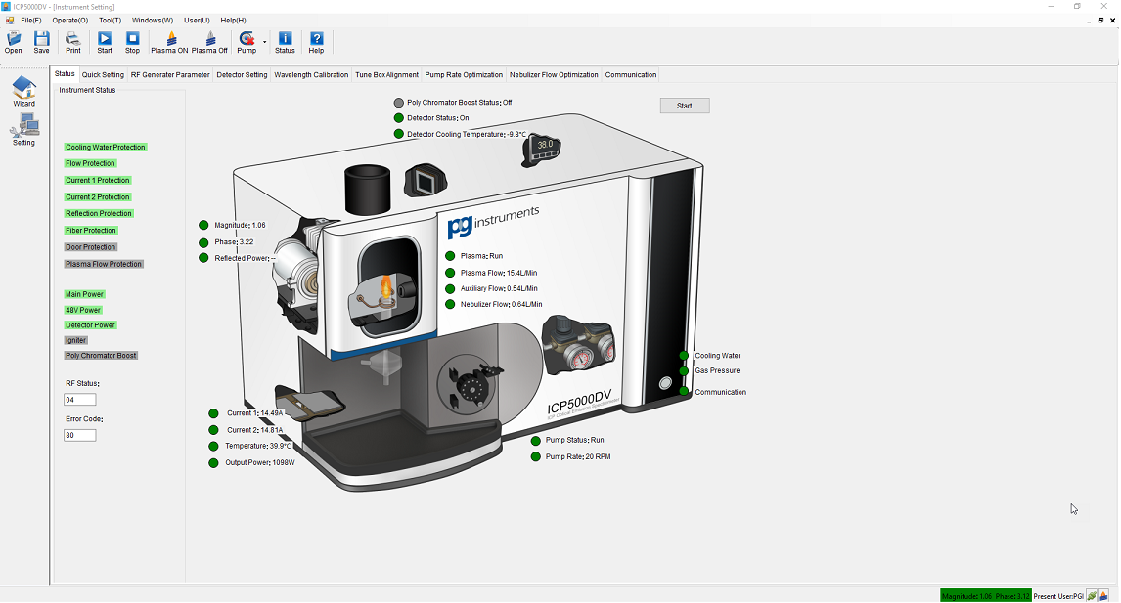Click the Stop toolbar icon
1121x603 pixels.
coord(132,43)
